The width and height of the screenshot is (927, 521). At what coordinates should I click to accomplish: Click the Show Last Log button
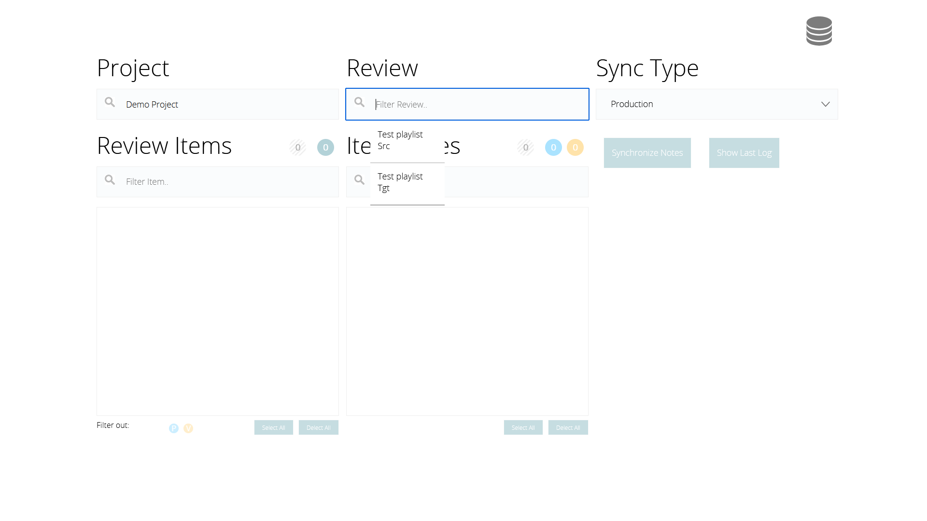(744, 153)
